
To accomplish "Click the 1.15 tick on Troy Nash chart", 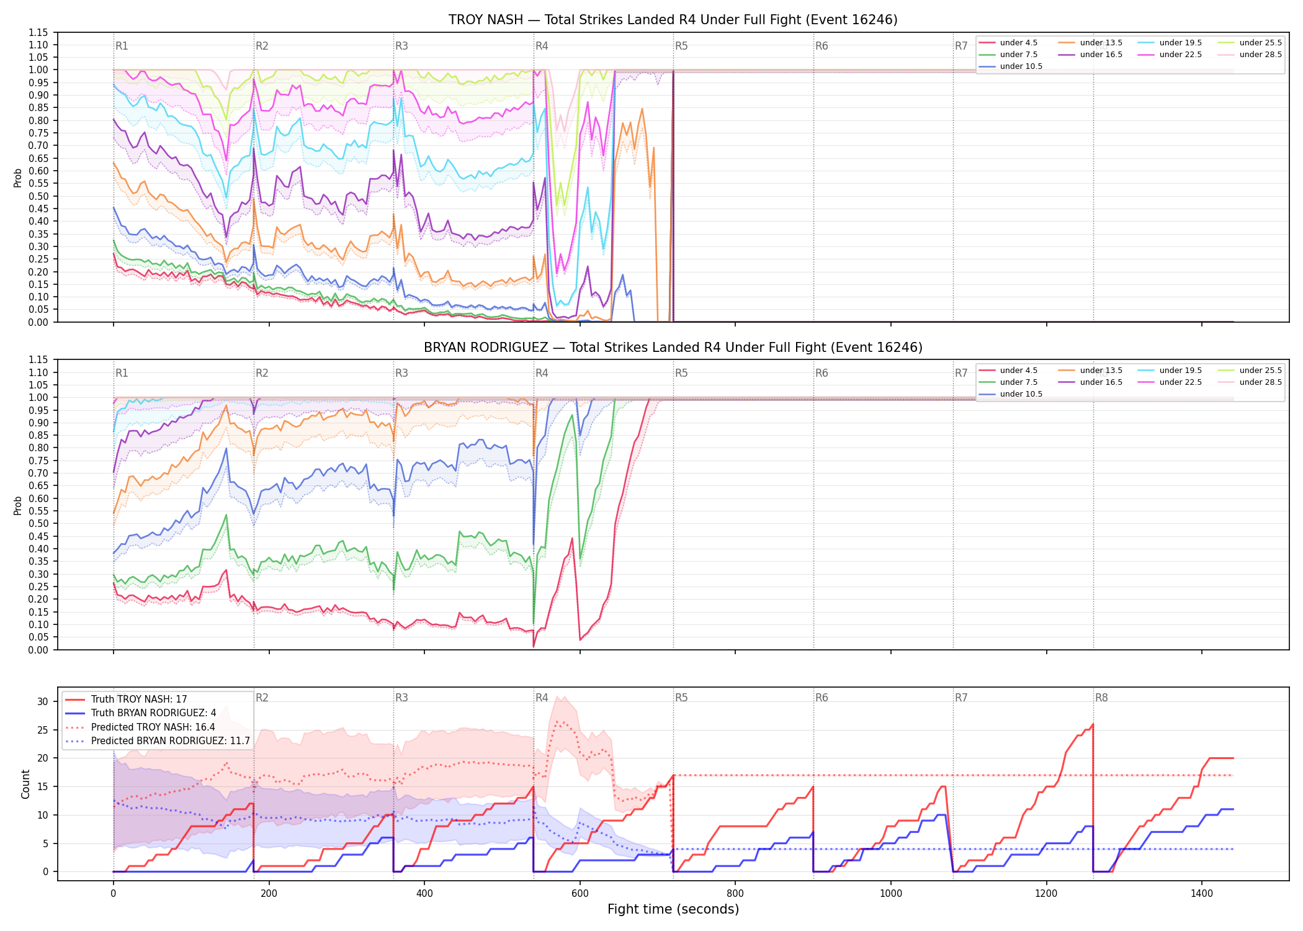I will pos(38,32).
